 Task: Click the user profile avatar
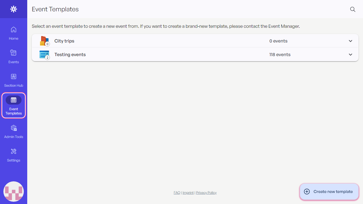(14, 192)
